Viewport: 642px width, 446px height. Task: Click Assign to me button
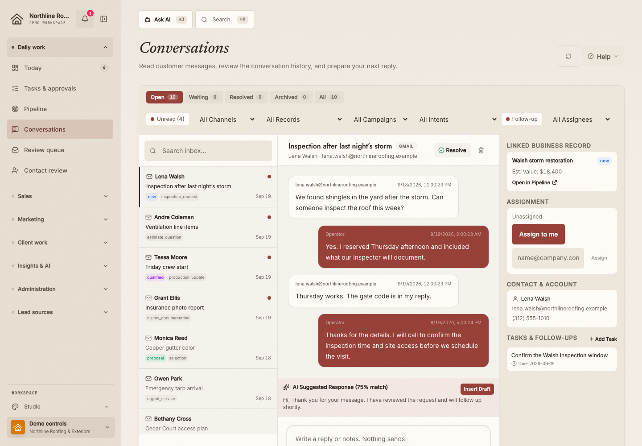pos(539,234)
